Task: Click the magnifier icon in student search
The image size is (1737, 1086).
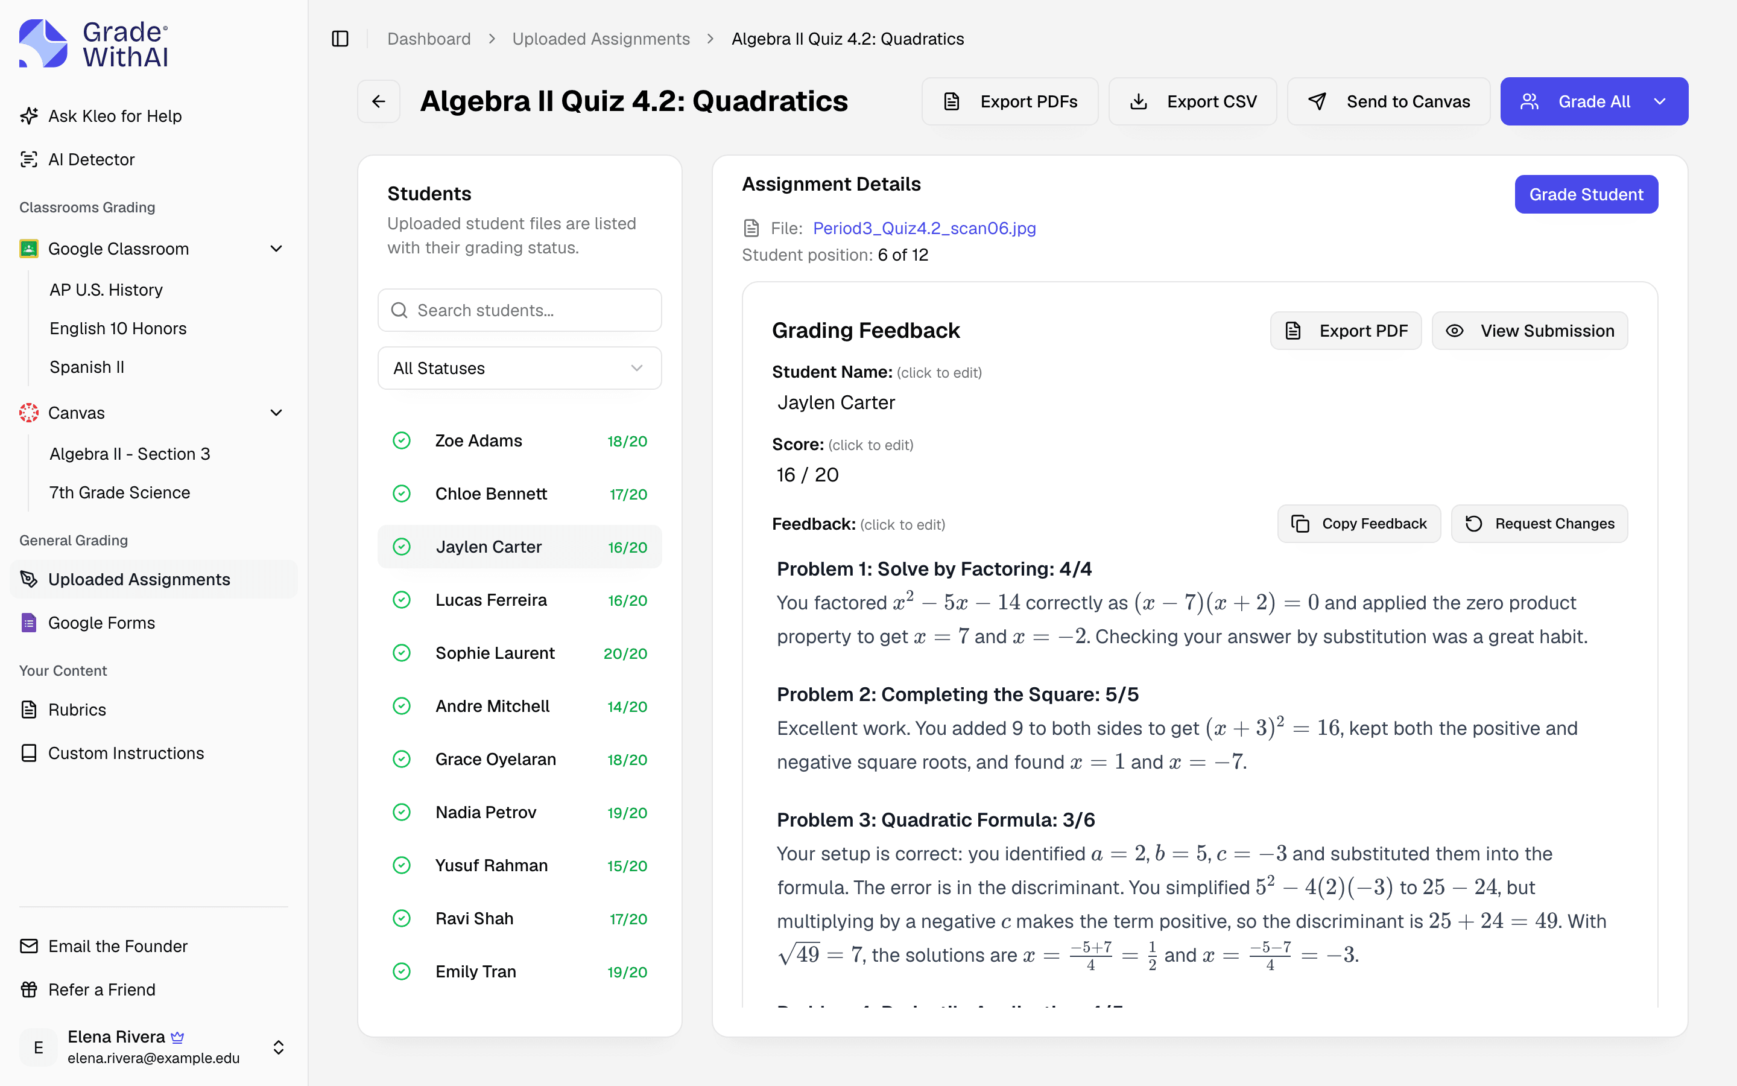Action: [399, 310]
